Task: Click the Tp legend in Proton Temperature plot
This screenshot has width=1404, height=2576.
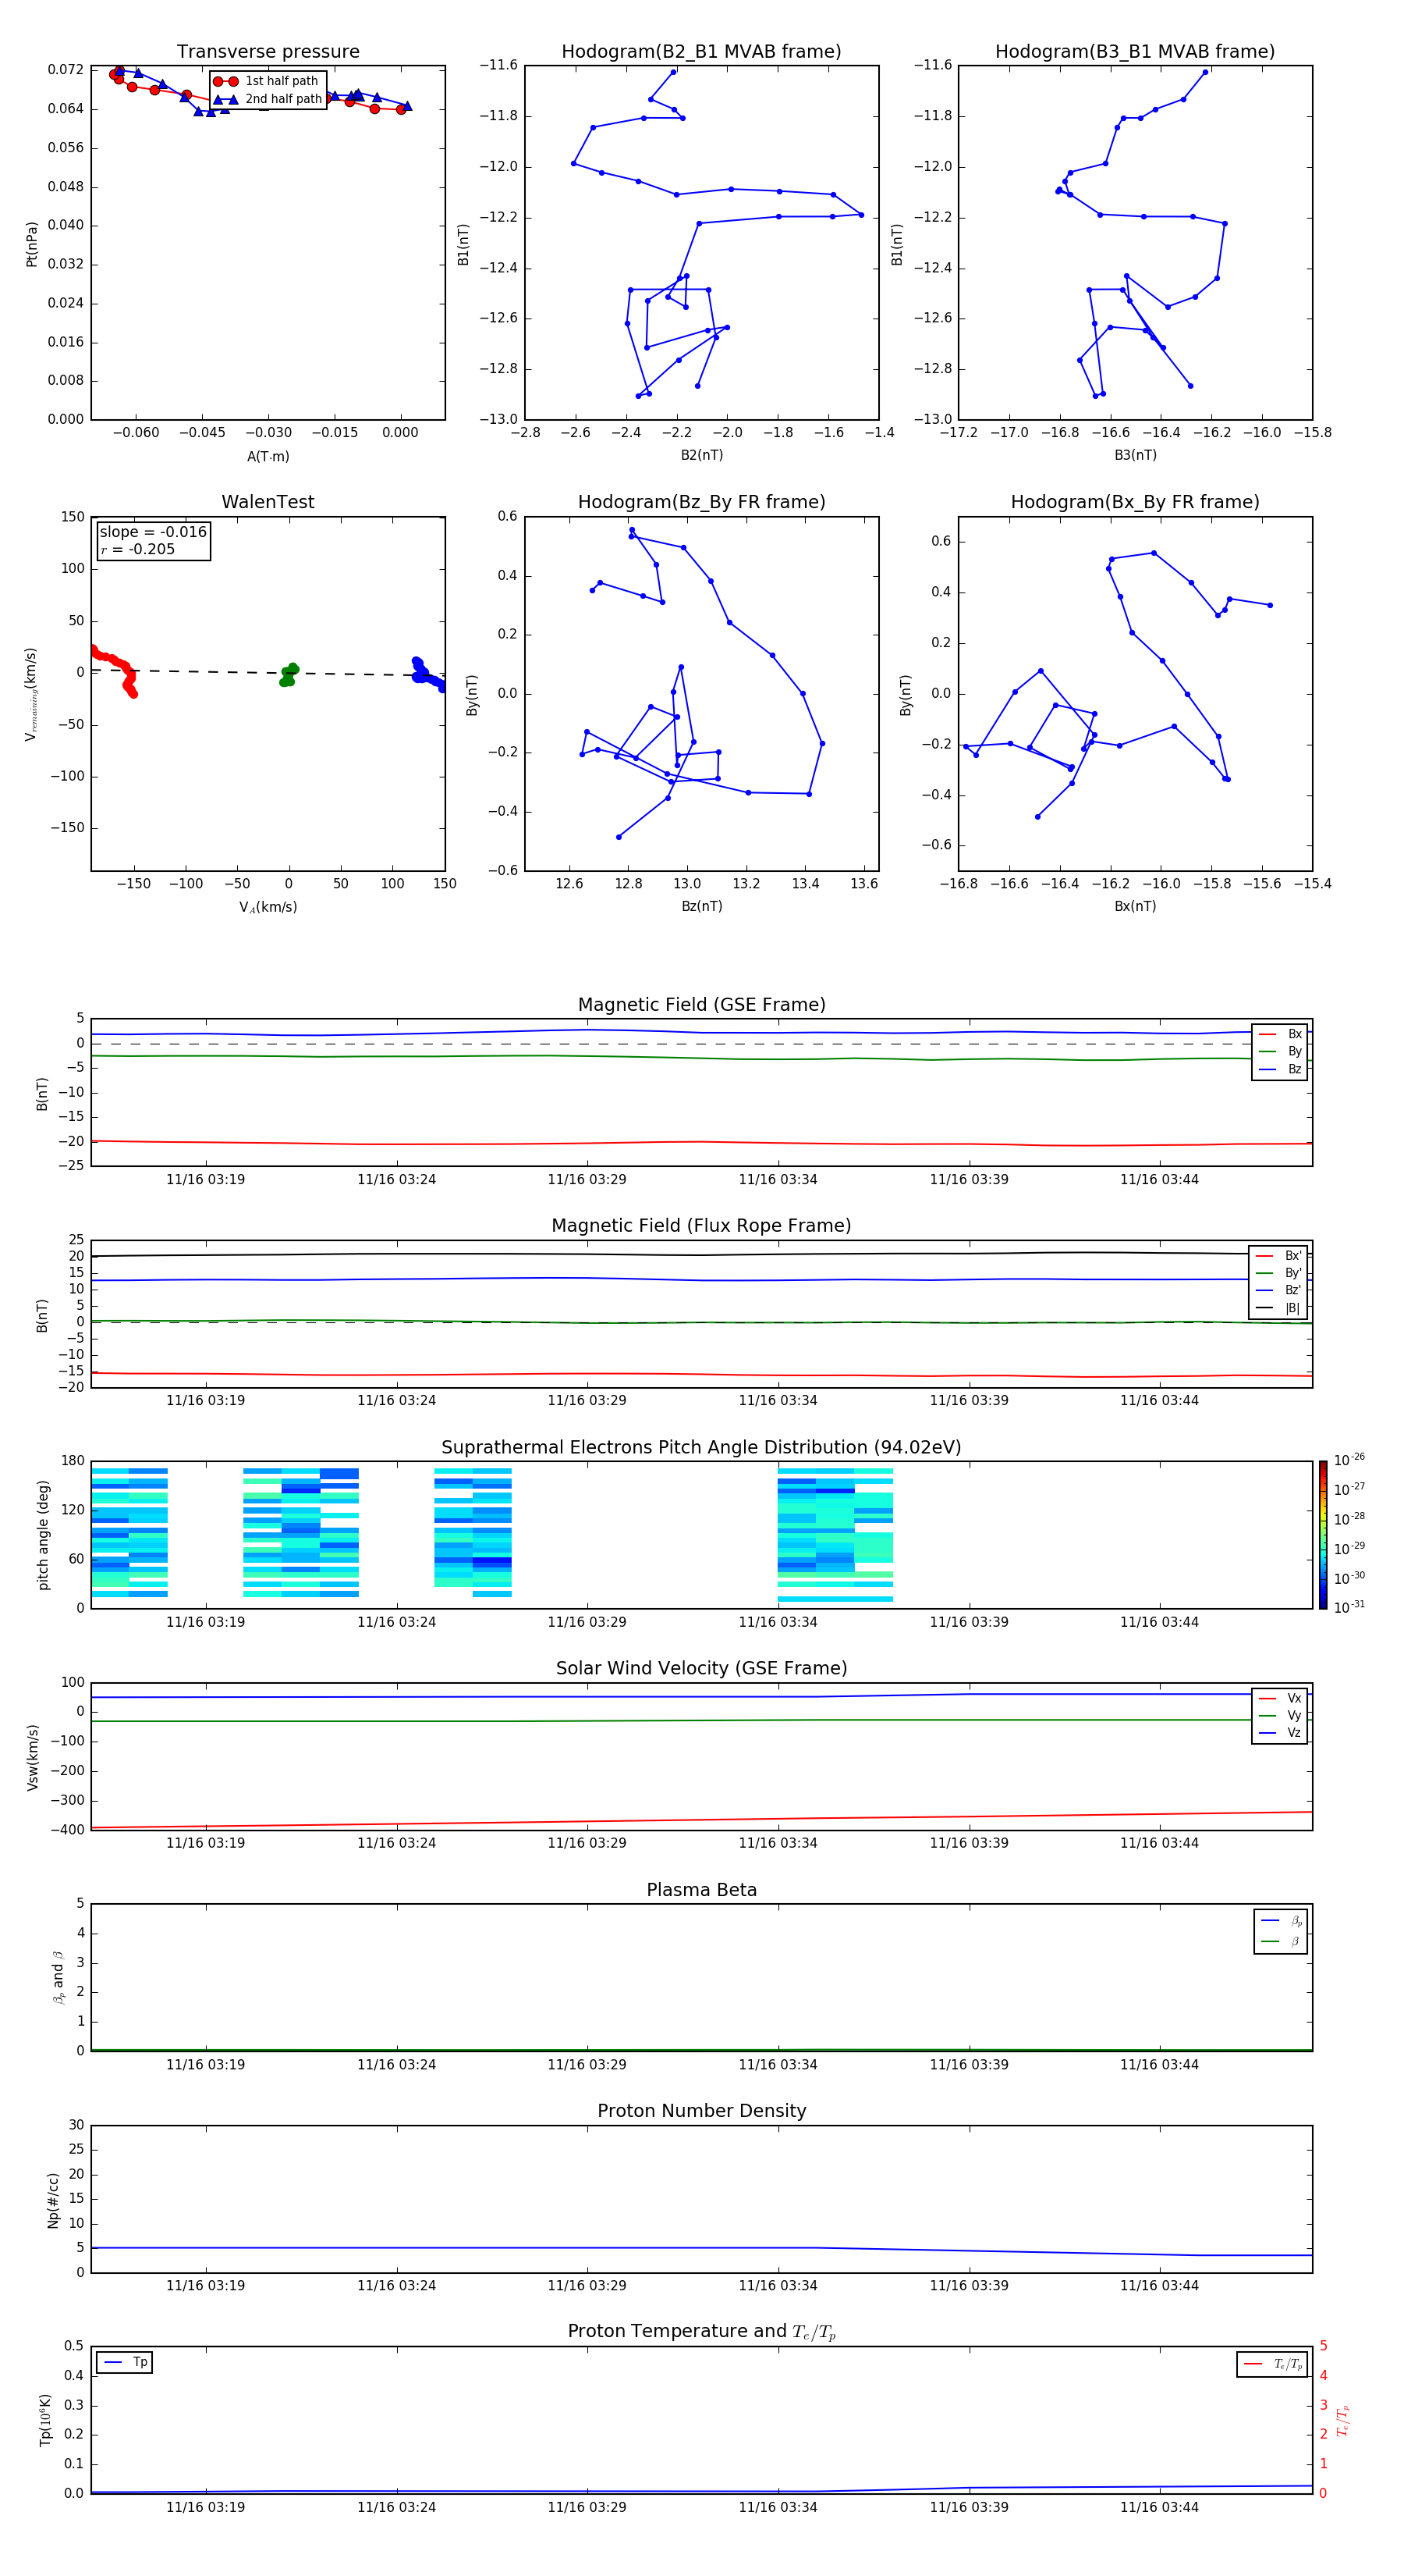Action: pyautogui.click(x=125, y=2362)
